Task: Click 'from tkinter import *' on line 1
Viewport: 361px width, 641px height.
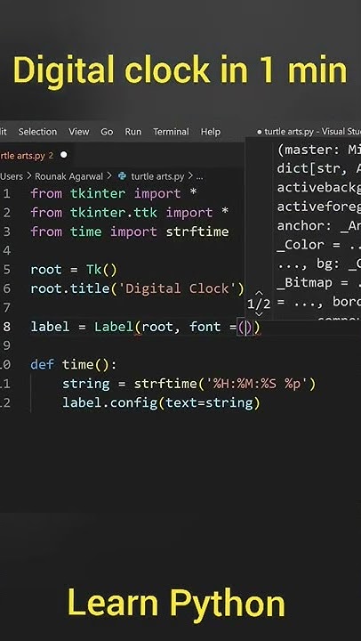Action: point(114,193)
